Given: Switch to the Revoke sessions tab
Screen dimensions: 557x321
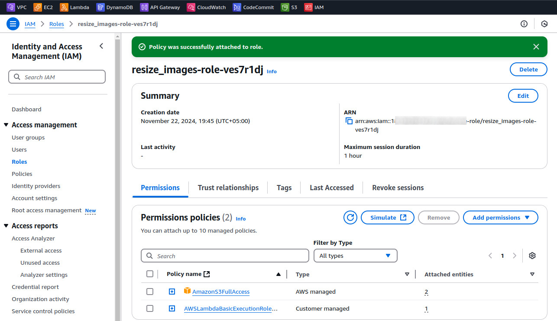Looking at the screenshot, I should coord(398,188).
